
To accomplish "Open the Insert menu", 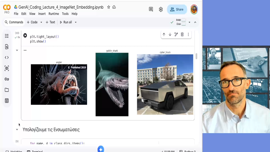I will (42, 14).
